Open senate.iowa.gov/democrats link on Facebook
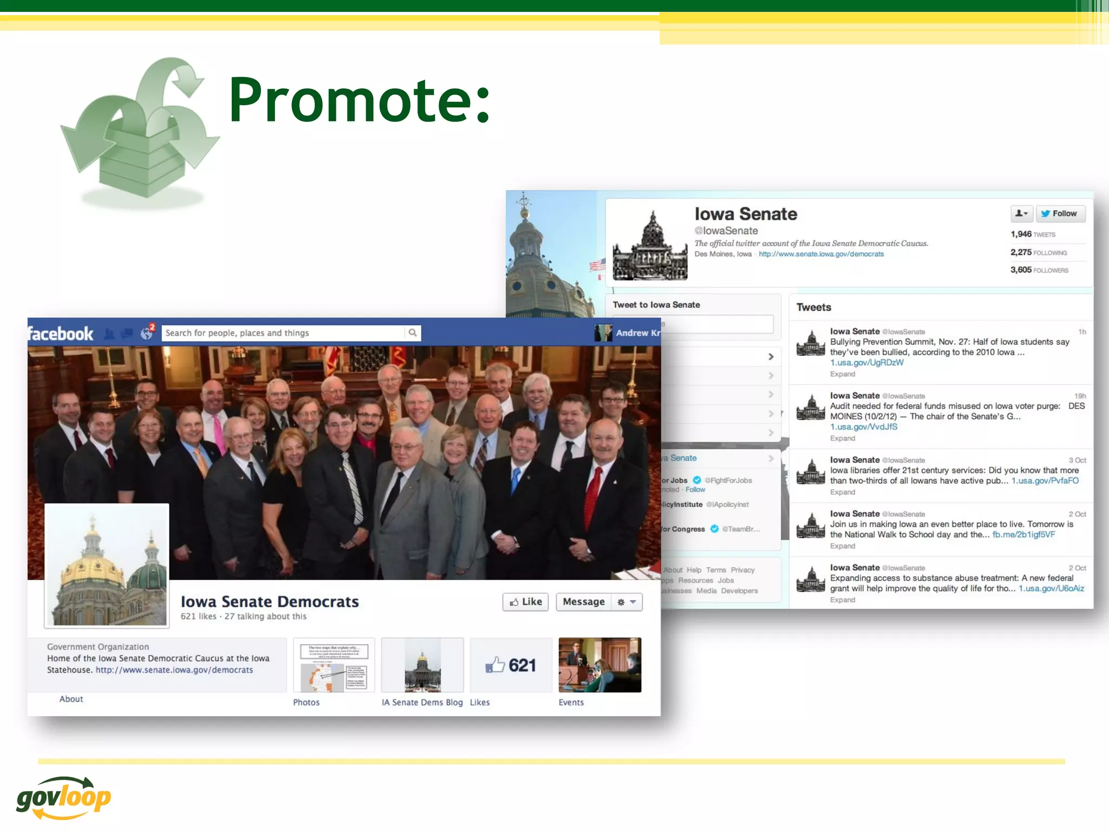The width and height of the screenshot is (1109, 832). click(x=174, y=670)
